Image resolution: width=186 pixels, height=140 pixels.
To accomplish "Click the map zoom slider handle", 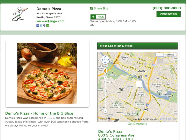I will tap(105, 91).
